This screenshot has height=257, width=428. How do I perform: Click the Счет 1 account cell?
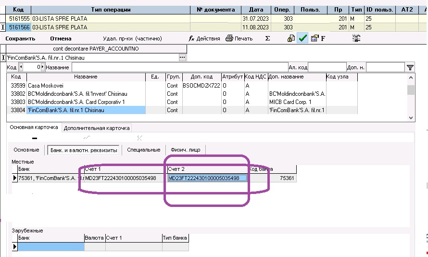(126, 178)
